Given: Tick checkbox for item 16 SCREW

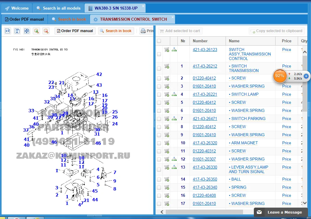Looking at the screenshot, I should point(159,196).
